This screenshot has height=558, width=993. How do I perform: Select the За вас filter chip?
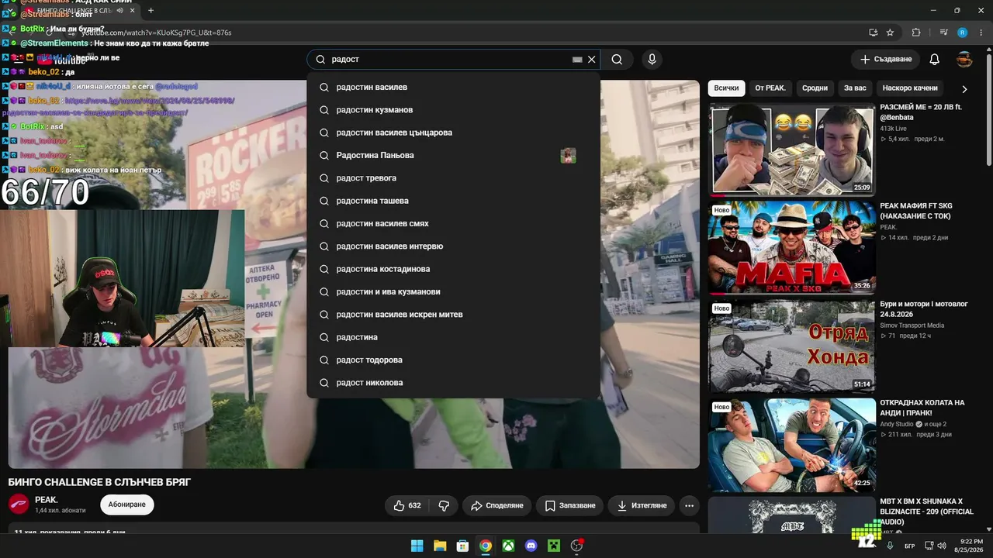[855, 88]
